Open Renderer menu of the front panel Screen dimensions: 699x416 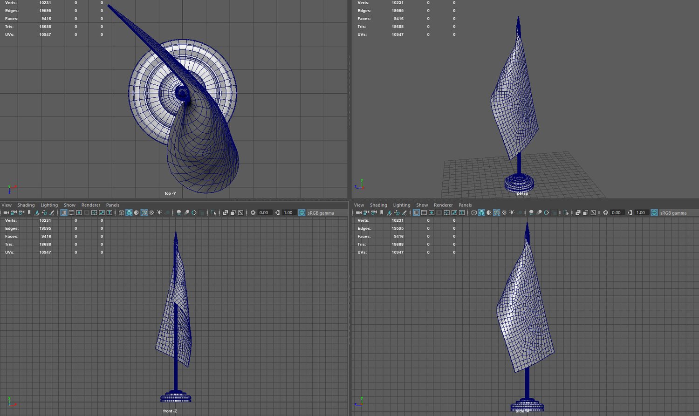tap(91, 205)
